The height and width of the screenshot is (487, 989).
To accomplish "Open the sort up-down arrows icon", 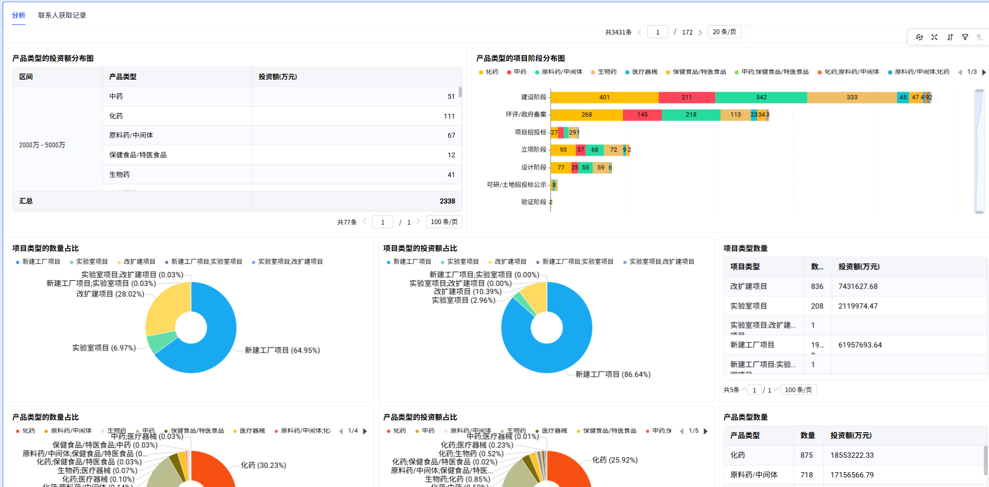I will click(x=950, y=37).
